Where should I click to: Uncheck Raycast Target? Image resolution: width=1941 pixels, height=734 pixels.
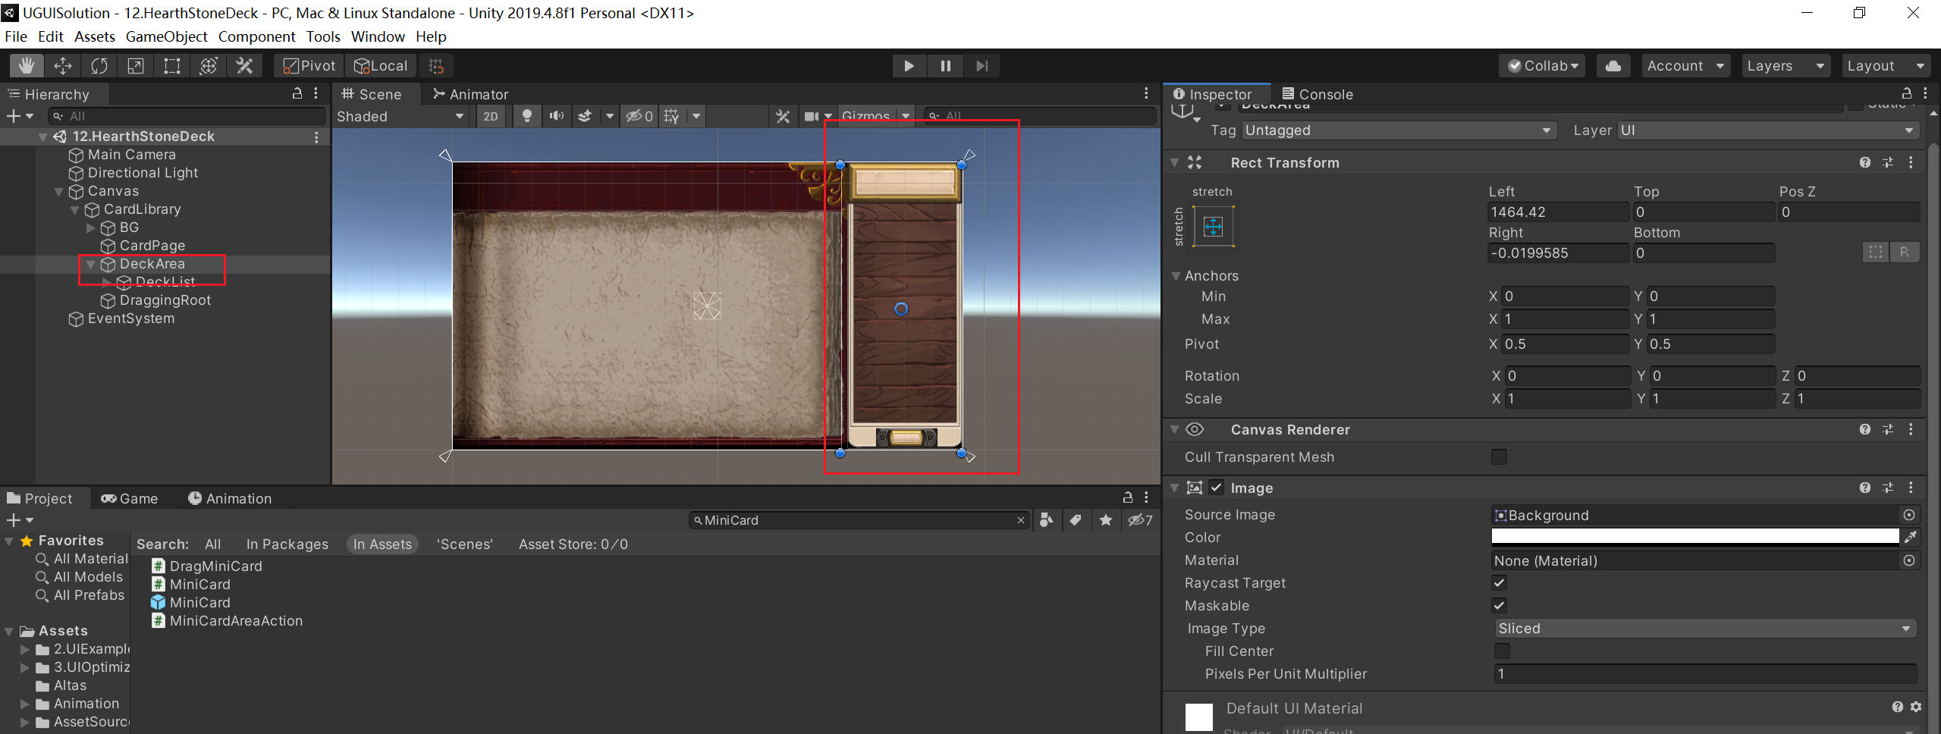[x=1499, y=583]
